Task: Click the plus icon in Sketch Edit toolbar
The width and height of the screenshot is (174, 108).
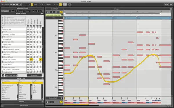Action: point(51,12)
